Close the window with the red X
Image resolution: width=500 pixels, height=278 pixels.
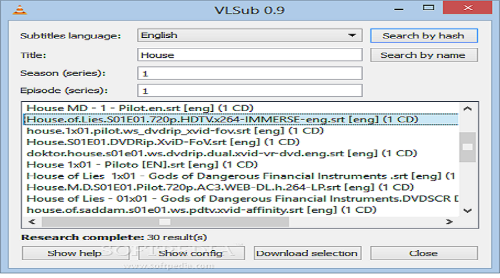click(x=468, y=8)
